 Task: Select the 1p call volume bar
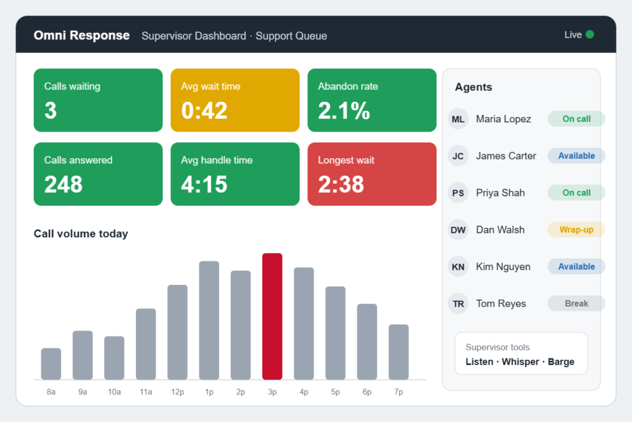point(209,320)
